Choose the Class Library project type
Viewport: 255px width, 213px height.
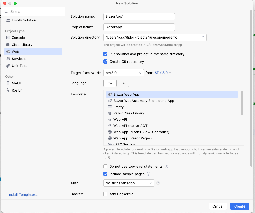[x=22, y=45]
